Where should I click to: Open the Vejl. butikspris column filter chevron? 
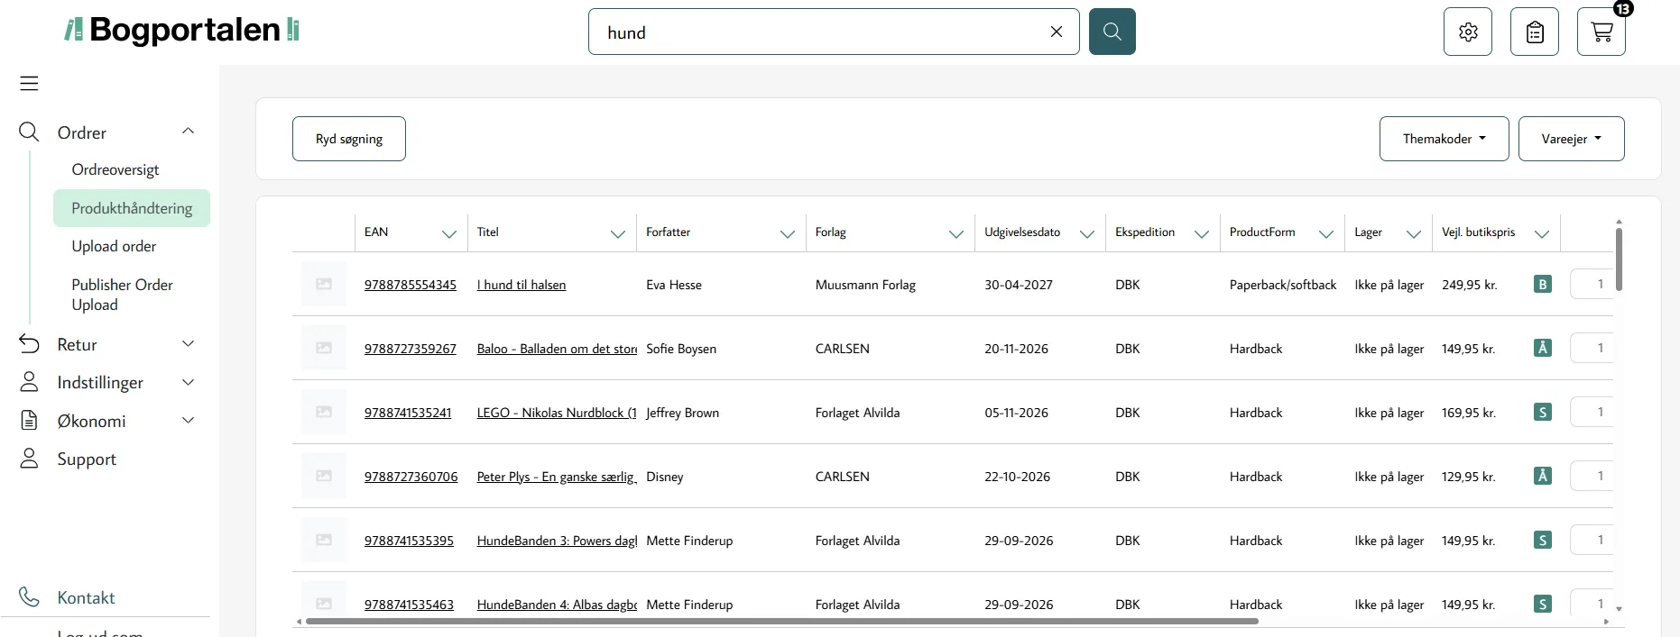click(x=1541, y=234)
